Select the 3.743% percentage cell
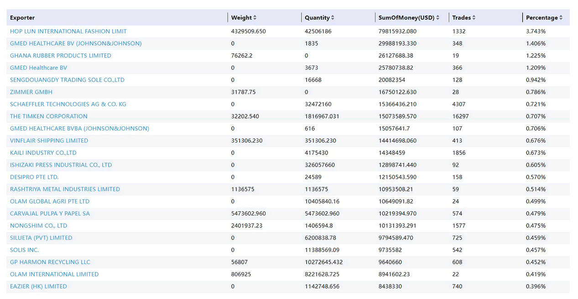Viewport: 578px width, 299px height. [536, 31]
